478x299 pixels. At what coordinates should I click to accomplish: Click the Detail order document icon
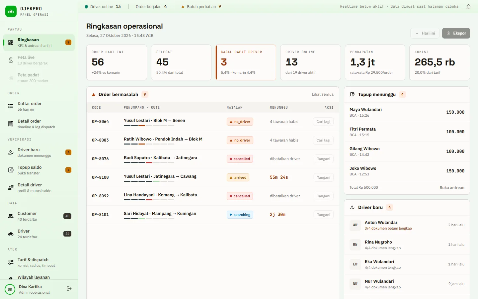tap(11, 124)
